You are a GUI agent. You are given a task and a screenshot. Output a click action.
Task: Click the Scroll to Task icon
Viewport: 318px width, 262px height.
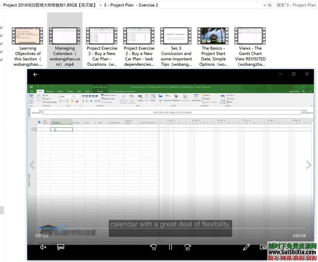223,98
